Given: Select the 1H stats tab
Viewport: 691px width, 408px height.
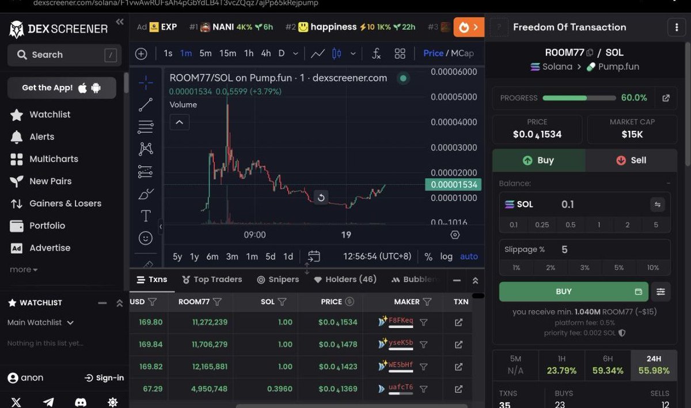Looking at the screenshot, I should coord(561,365).
